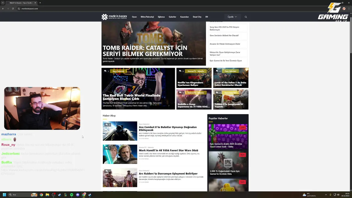Open the Lords of the Fallen 2 card
Screen dimensions: 352x198
coord(231,78)
